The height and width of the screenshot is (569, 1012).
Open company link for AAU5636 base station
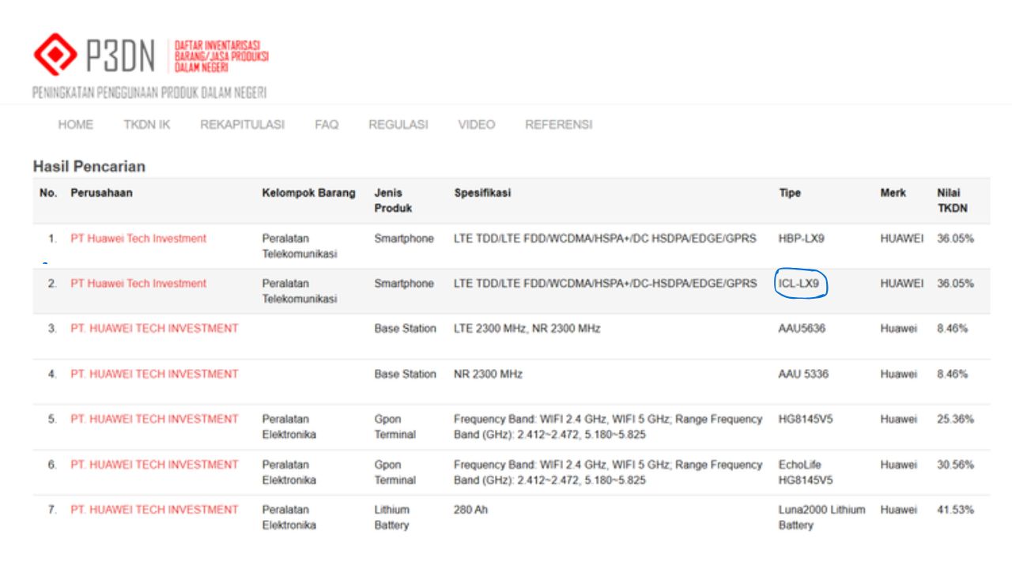154,329
